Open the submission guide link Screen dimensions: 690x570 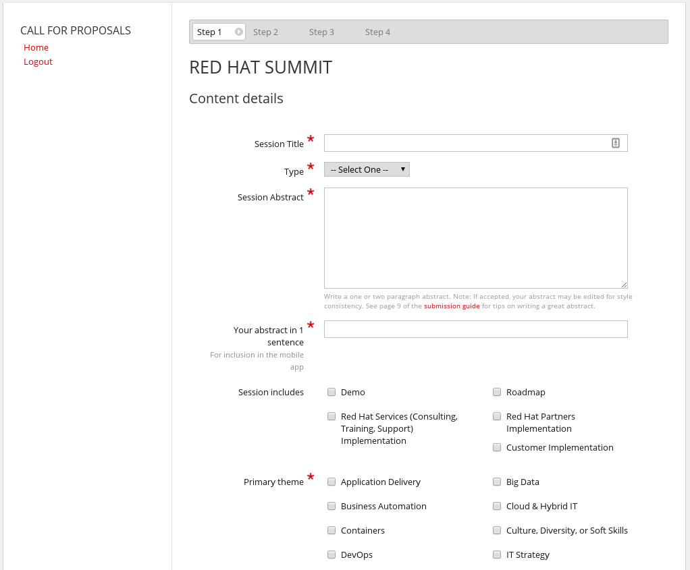[x=452, y=306]
